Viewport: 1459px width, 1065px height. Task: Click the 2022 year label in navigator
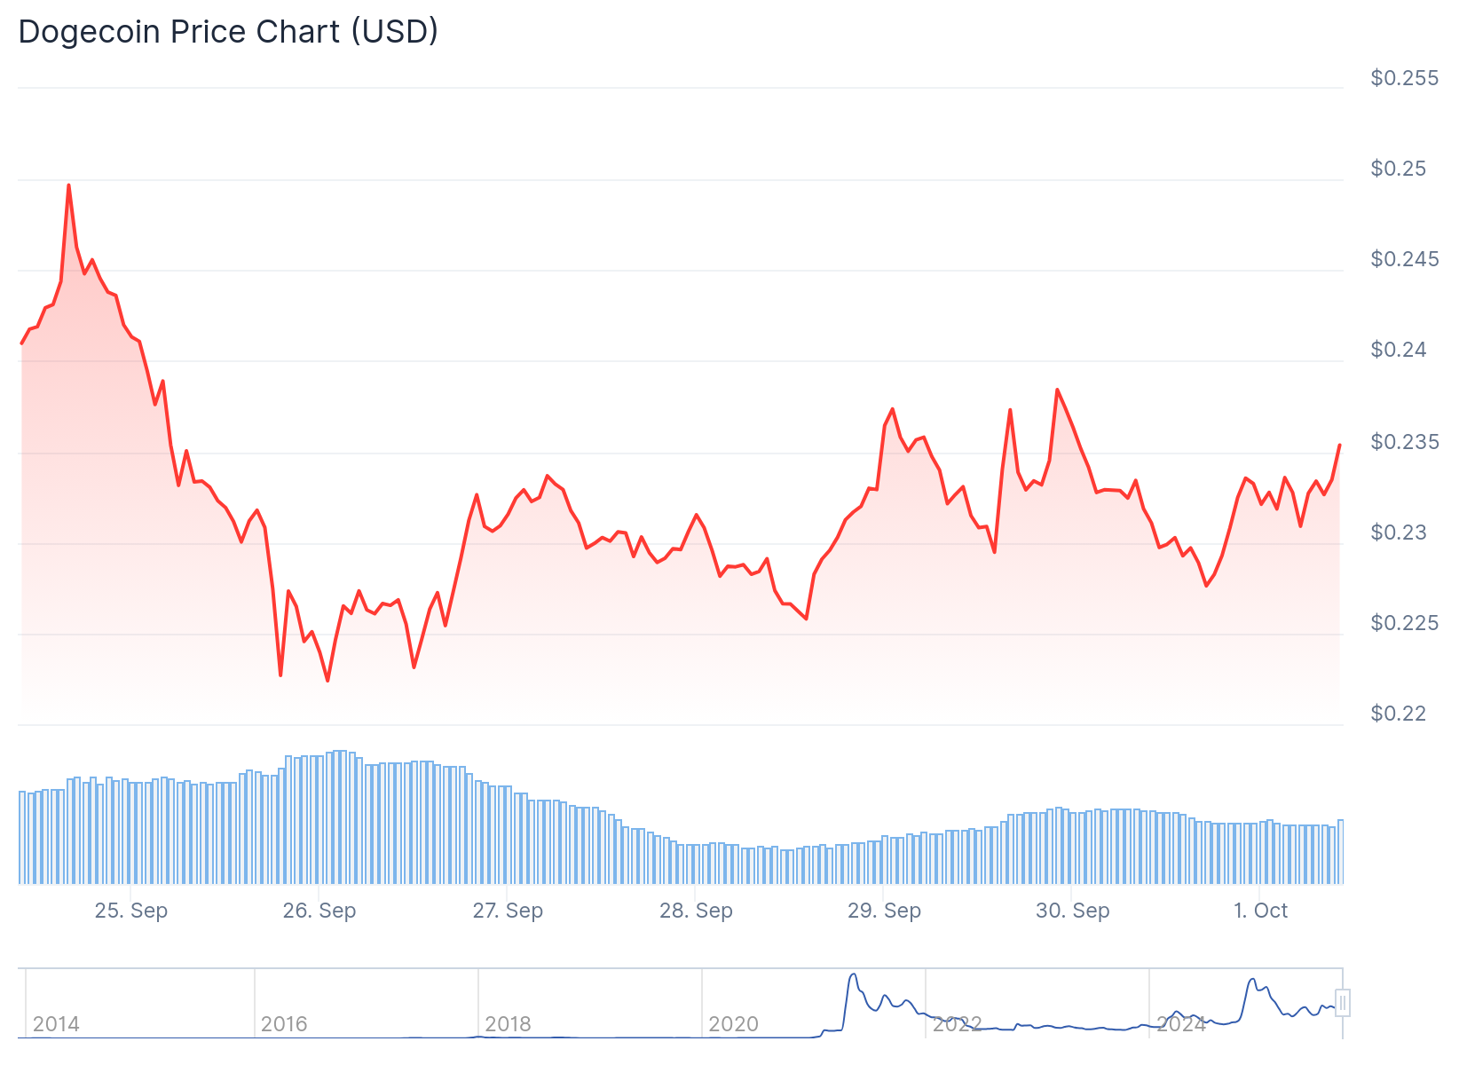957,1024
